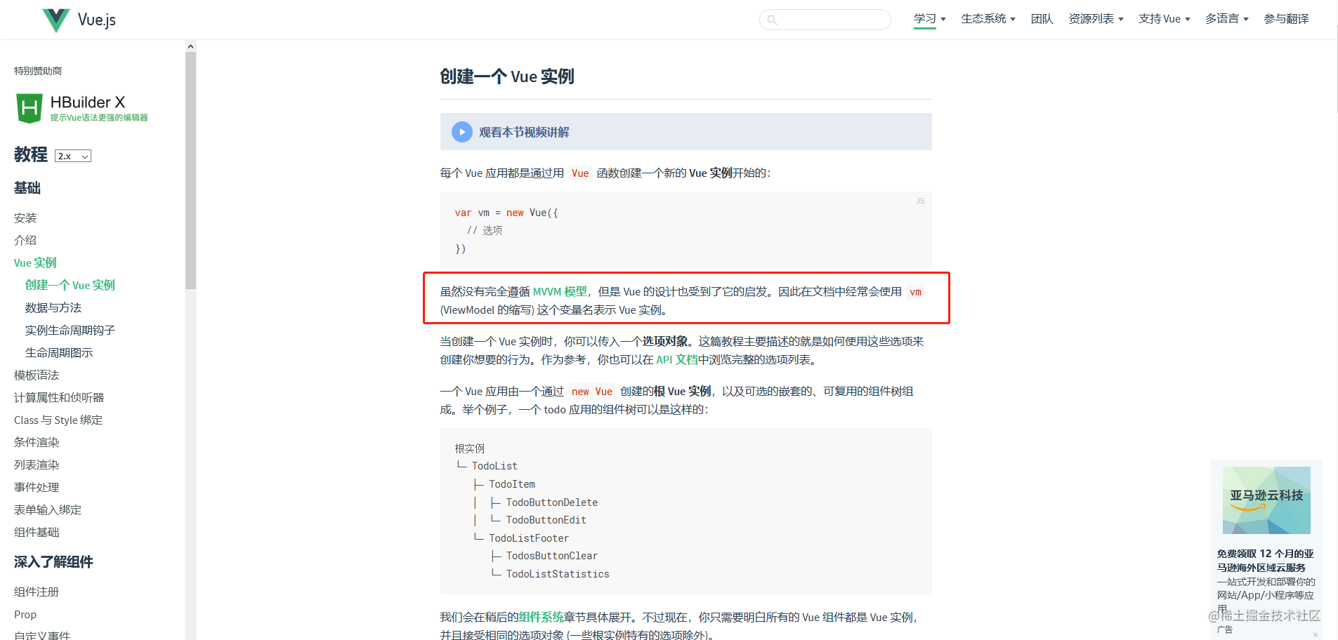Open Prop chapter in sidebar

(x=25, y=614)
